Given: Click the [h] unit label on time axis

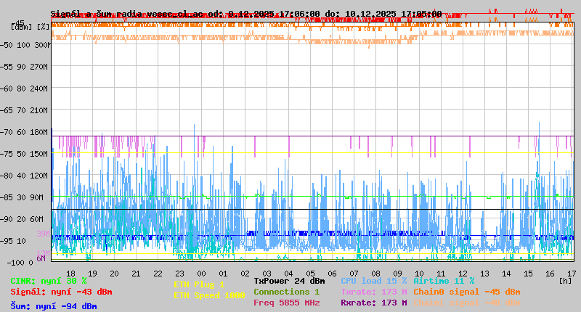Looking at the screenshot, I should tap(565, 280).
